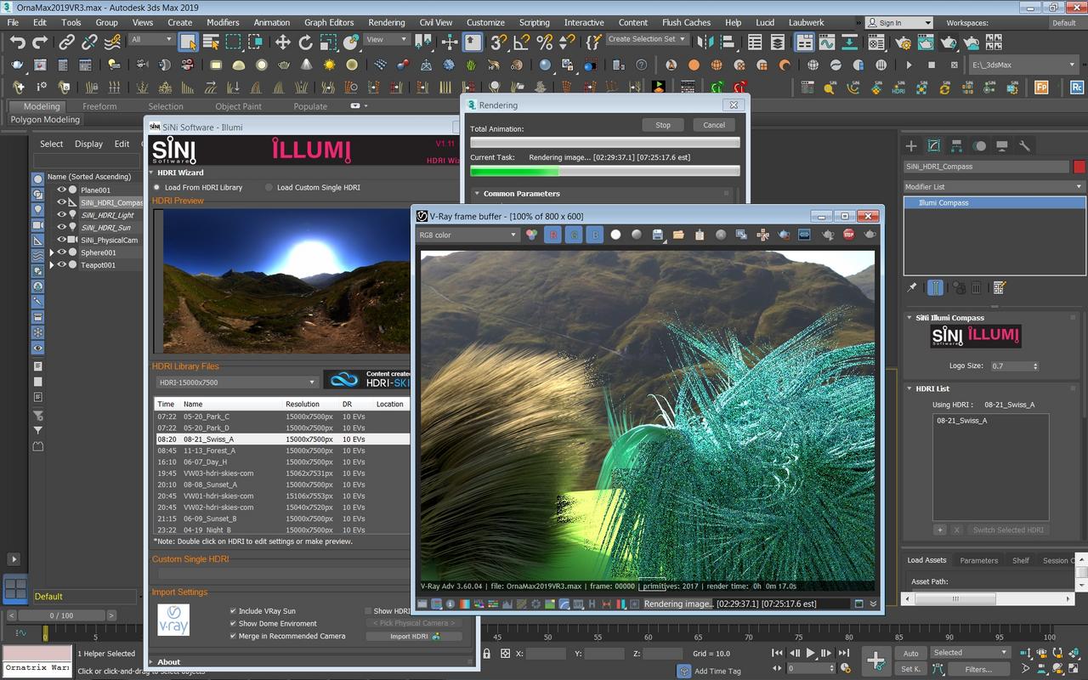Expand the About rollout in Illumi window
Viewport: 1088px width, 680px height.
151,662
